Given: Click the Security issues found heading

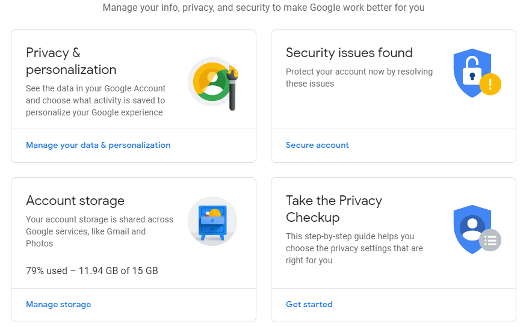Looking at the screenshot, I should [x=349, y=52].
